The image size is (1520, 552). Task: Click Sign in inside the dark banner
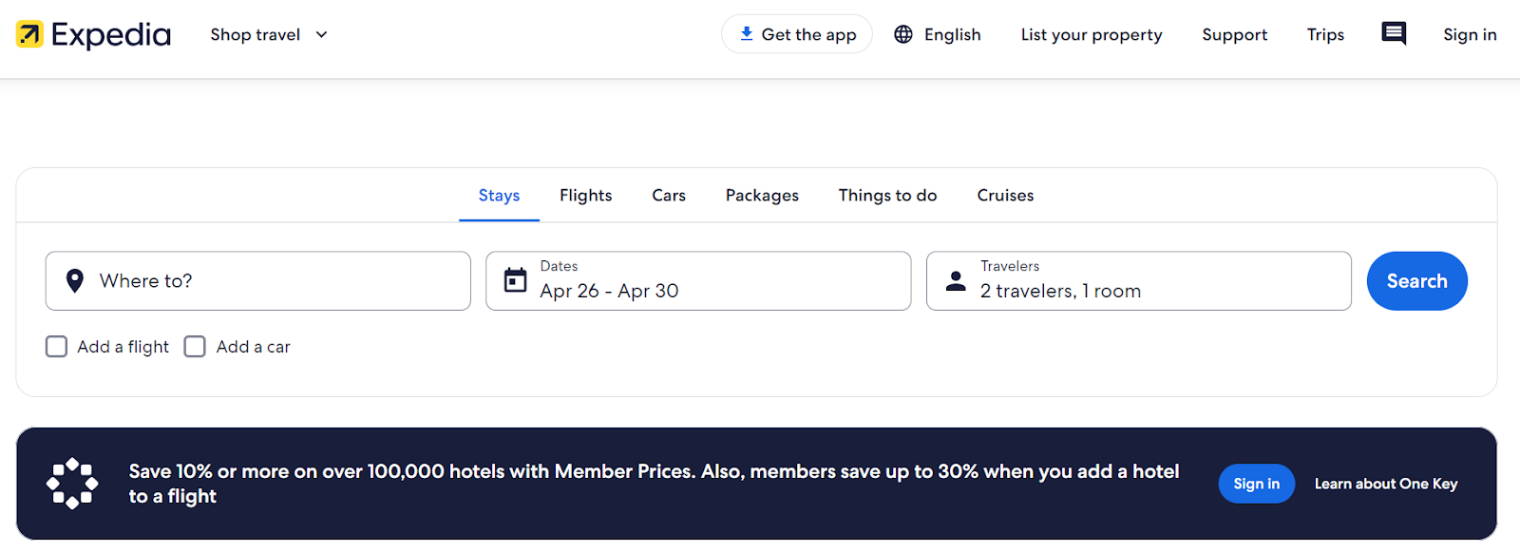coord(1255,483)
